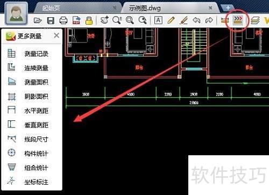The height and width of the screenshot is (195, 269).
Task: Export drawing to PDF icon
Action: click(76, 20)
